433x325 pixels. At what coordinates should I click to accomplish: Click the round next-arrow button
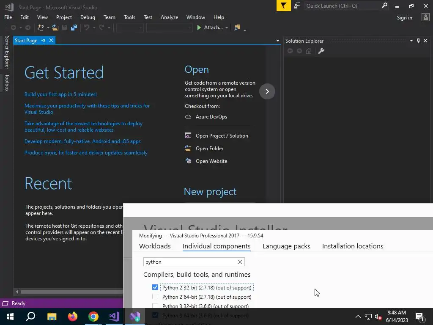(x=267, y=91)
